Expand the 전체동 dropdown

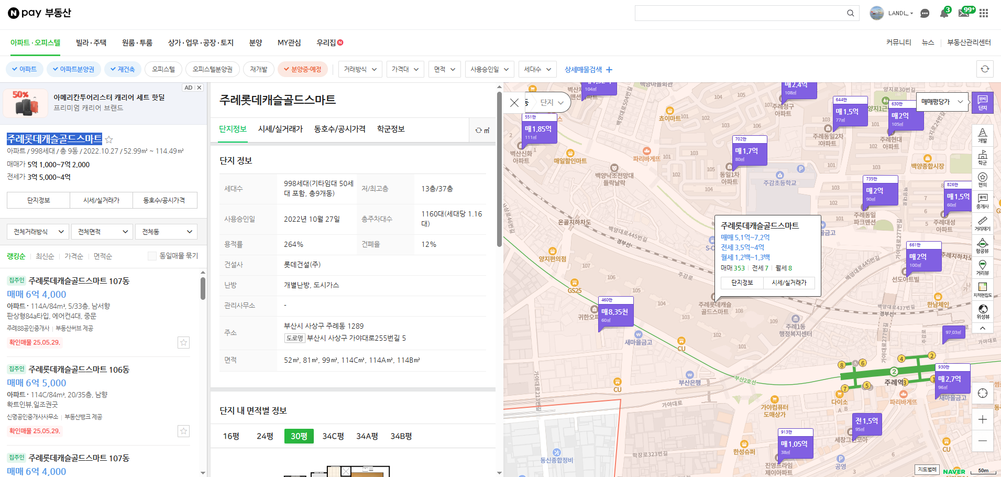(166, 232)
